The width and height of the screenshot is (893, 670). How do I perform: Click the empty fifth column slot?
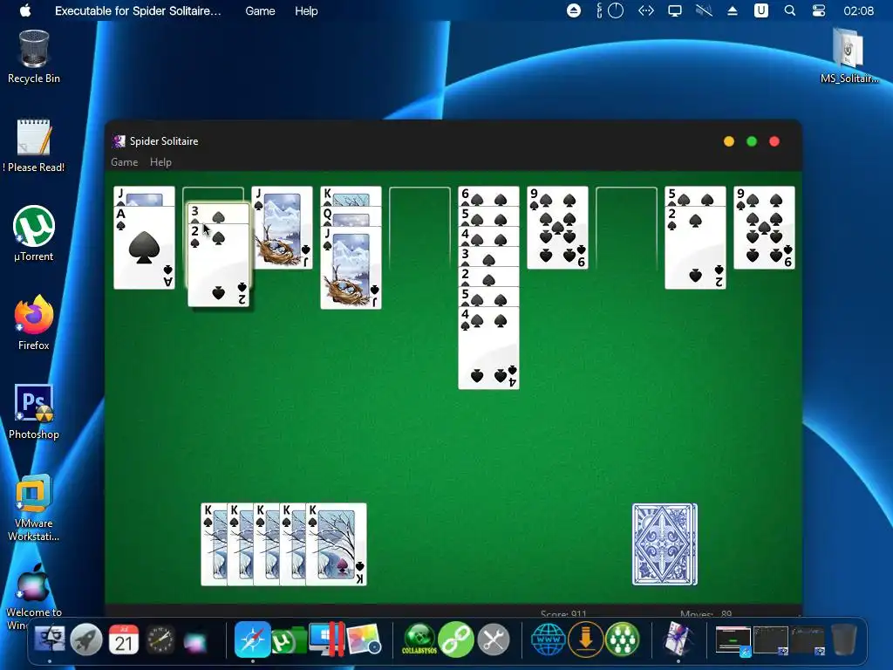[x=419, y=228]
